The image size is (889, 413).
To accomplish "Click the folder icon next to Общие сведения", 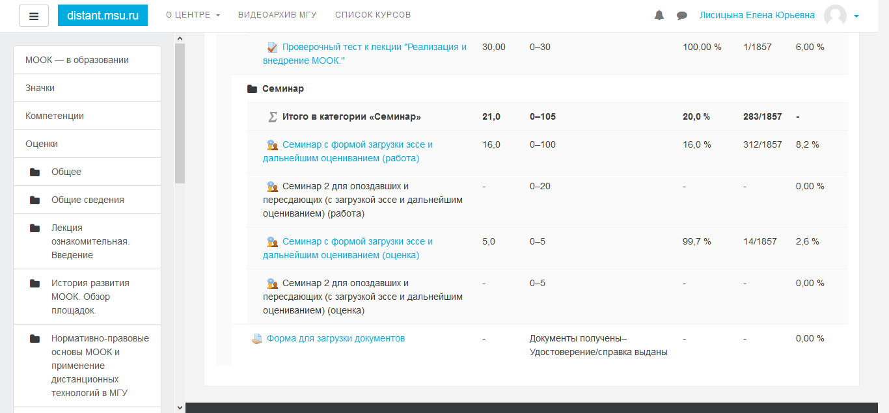I will click(36, 200).
